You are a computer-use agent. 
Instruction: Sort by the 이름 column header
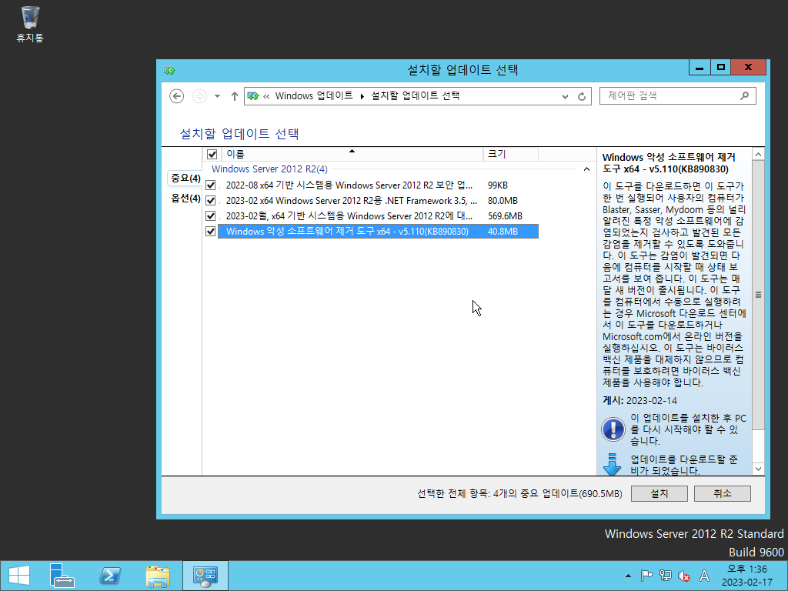[350, 154]
